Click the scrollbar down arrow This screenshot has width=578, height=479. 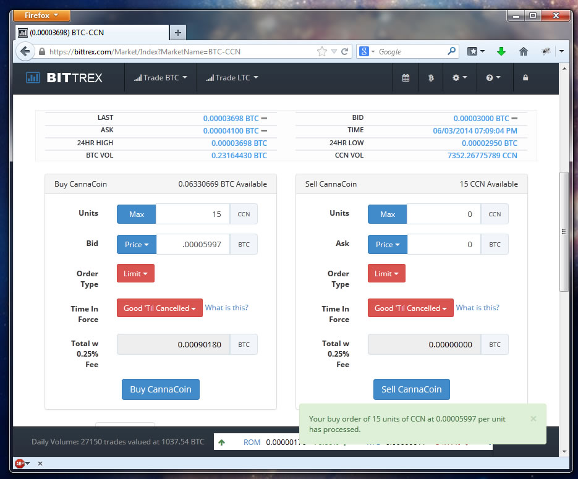(564, 452)
